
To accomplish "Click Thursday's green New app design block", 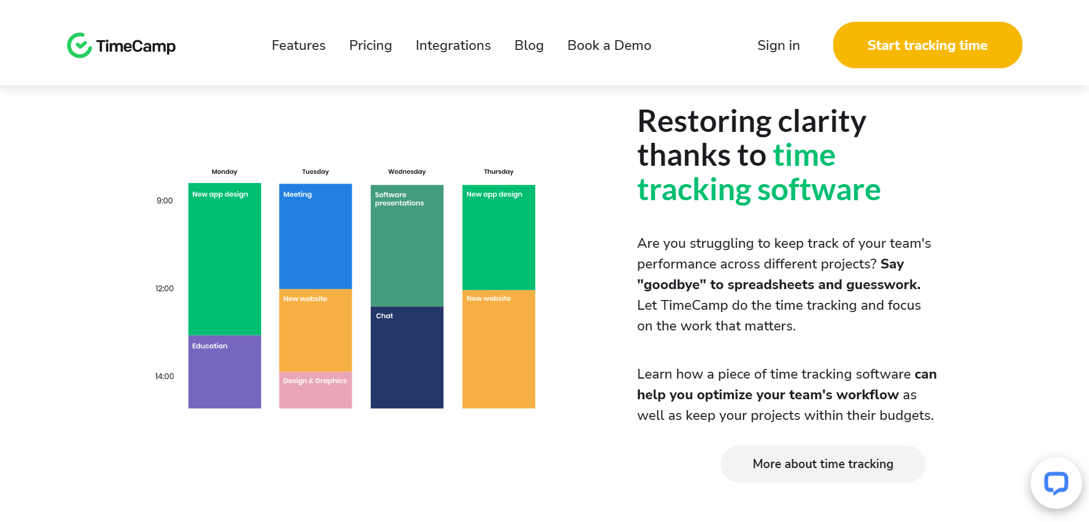I will (x=499, y=237).
